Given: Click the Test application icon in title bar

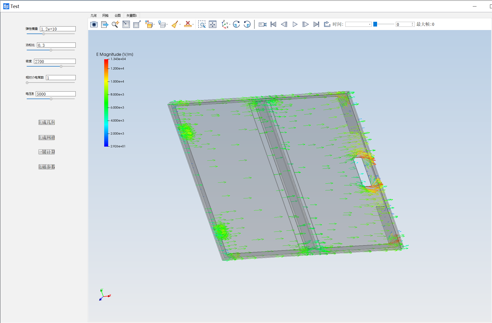Looking at the screenshot, I should click(6, 6).
